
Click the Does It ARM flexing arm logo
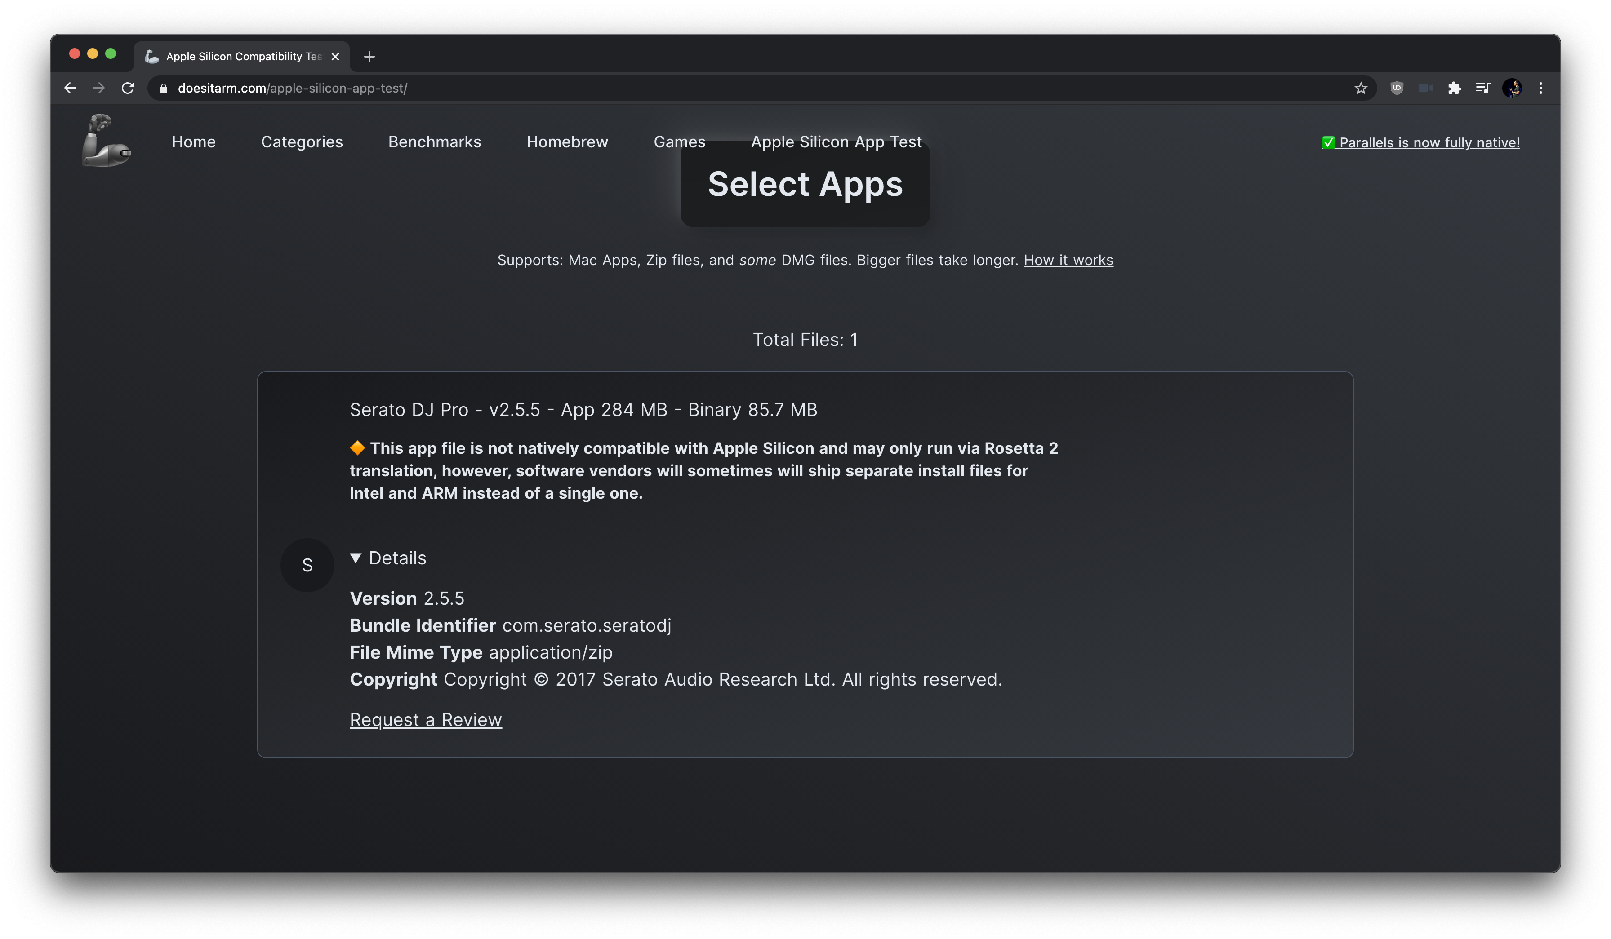106,141
